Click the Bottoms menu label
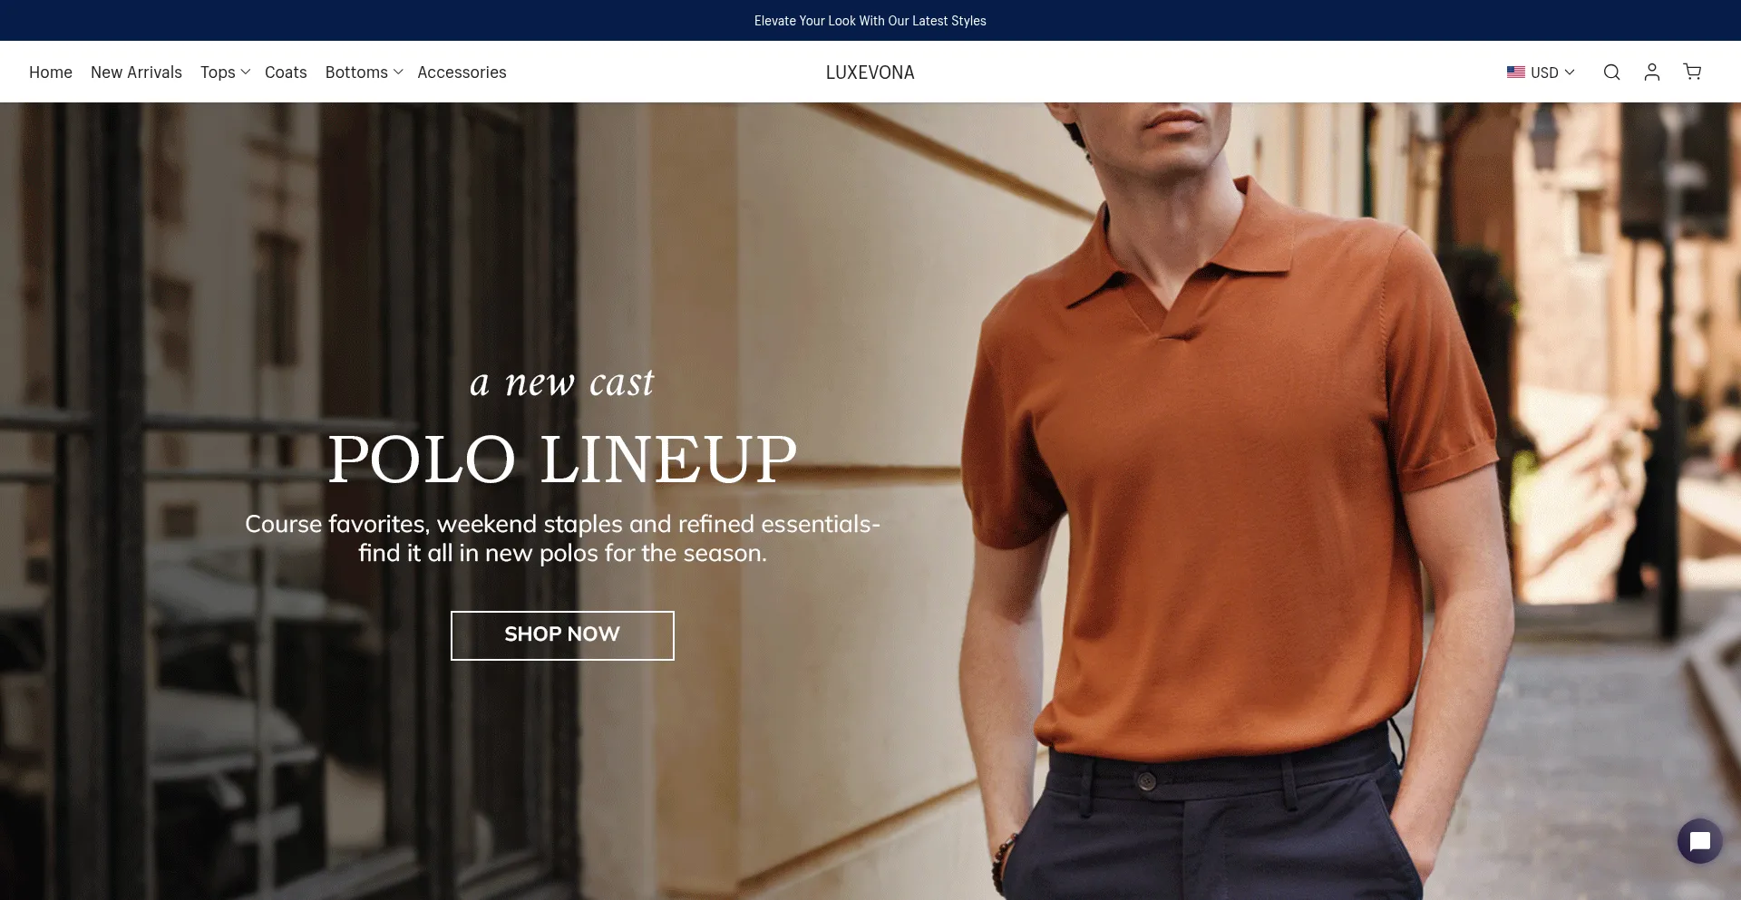This screenshot has width=1741, height=900. coord(356,73)
